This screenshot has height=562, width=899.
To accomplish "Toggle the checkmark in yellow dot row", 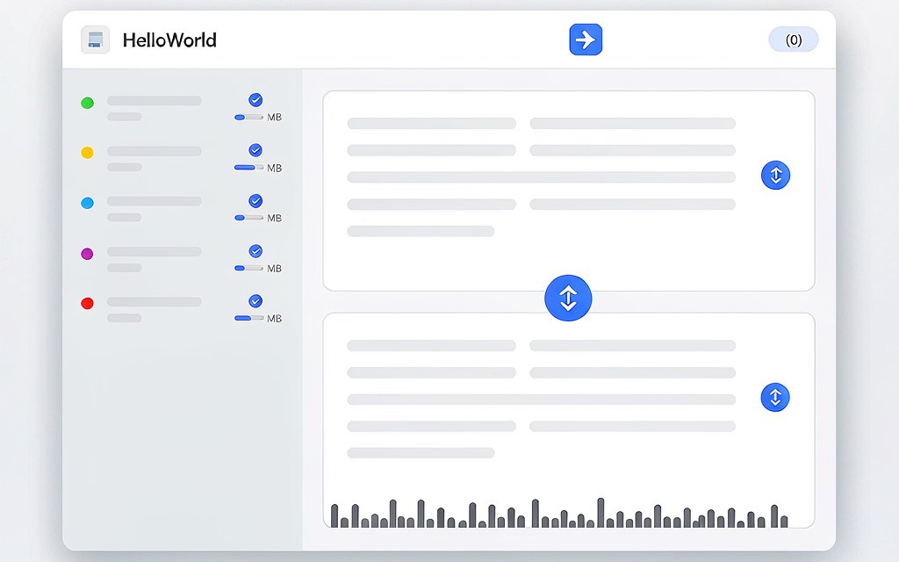I will click(x=255, y=150).
